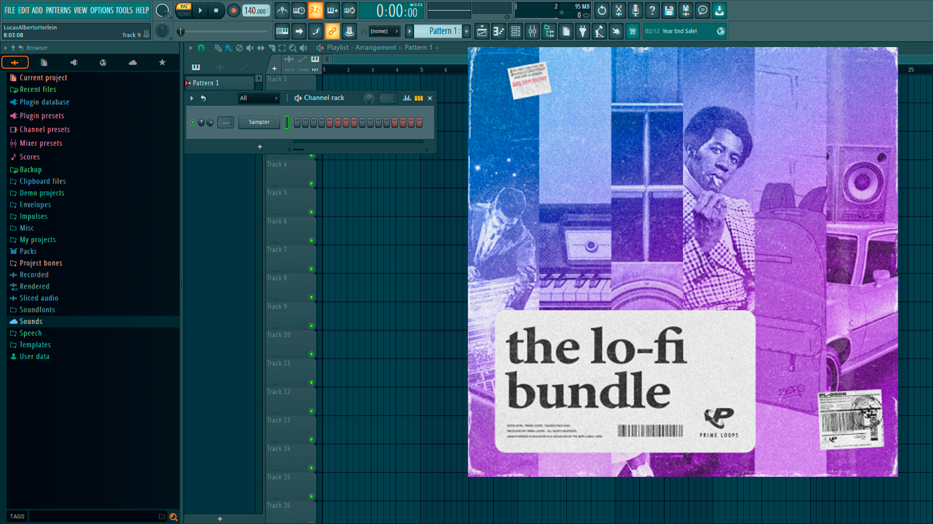Viewport: 933px width, 524px height.
Task: Toggle Sampler channel select indicator
Action: tap(287, 122)
